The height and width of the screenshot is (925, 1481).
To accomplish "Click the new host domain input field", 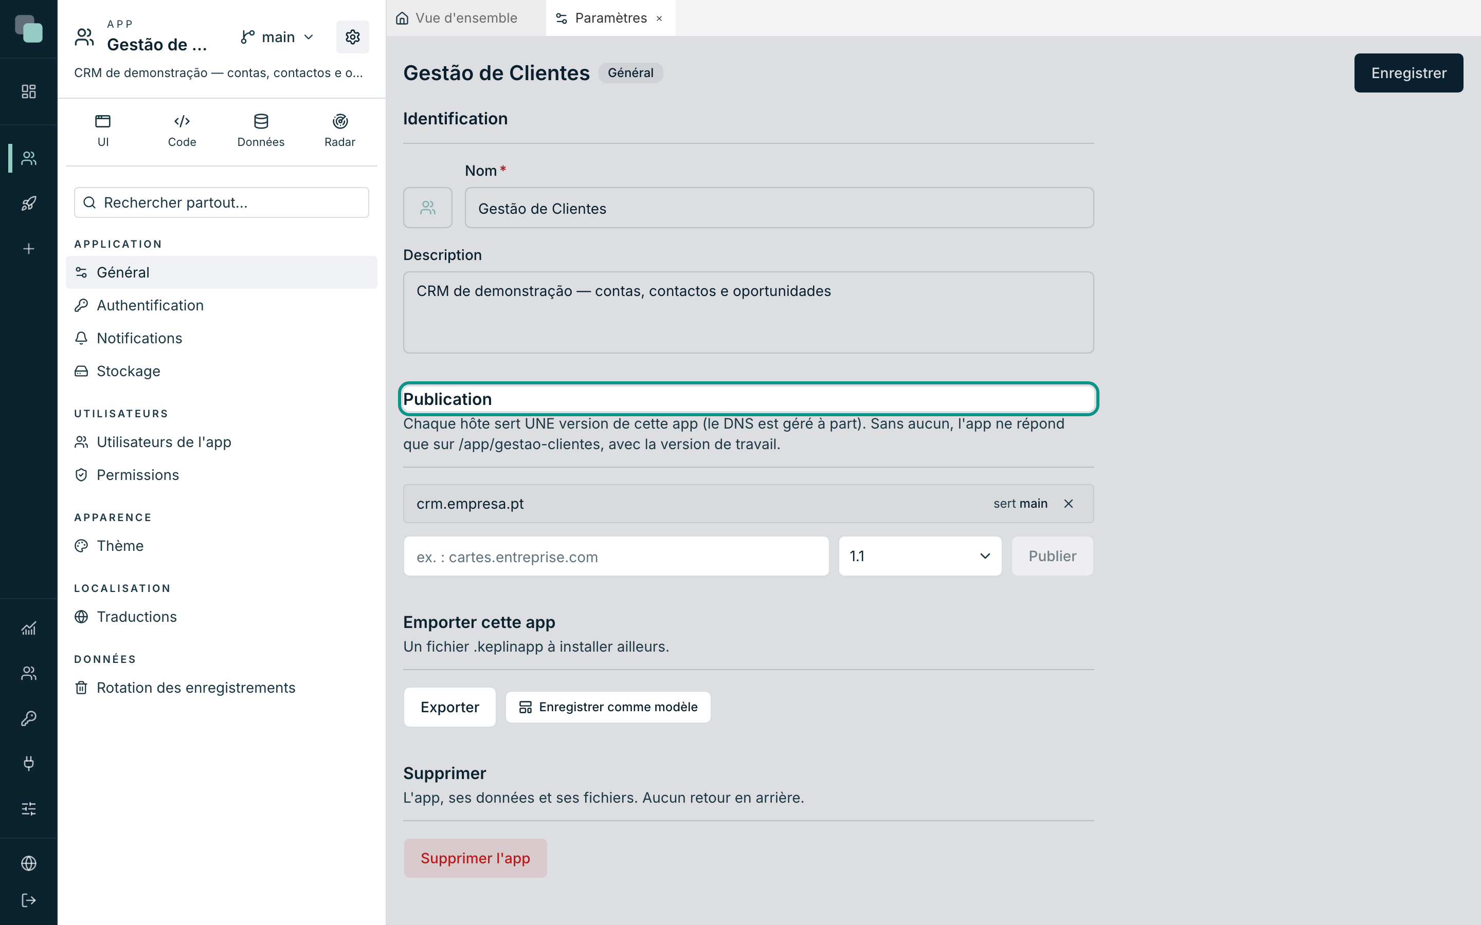I will click(x=616, y=556).
